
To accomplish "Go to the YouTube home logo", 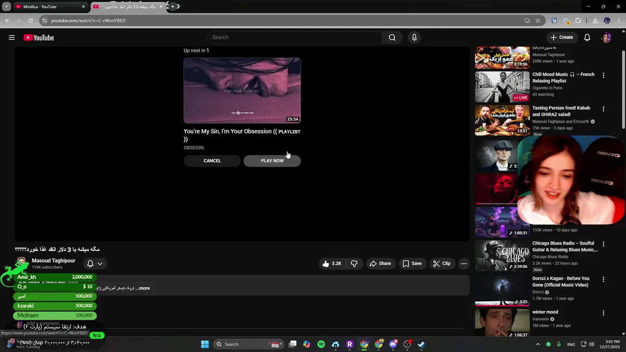I will (39, 38).
